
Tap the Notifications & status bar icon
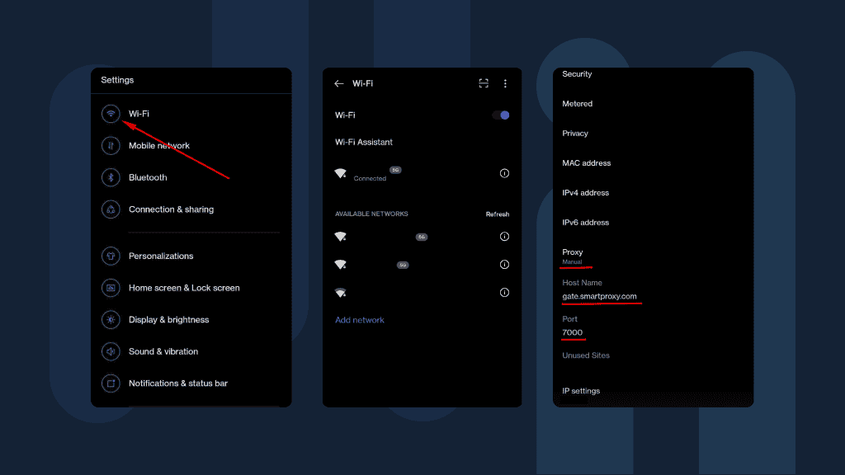pyautogui.click(x=111, y=383)
